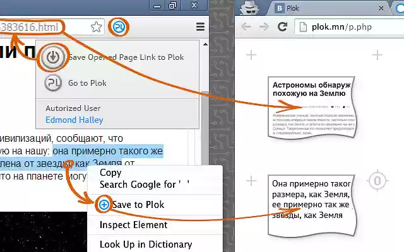This screenshot has width=404, height=252.
Task: Open Edmond Halley user link
Action: [74, 120]
